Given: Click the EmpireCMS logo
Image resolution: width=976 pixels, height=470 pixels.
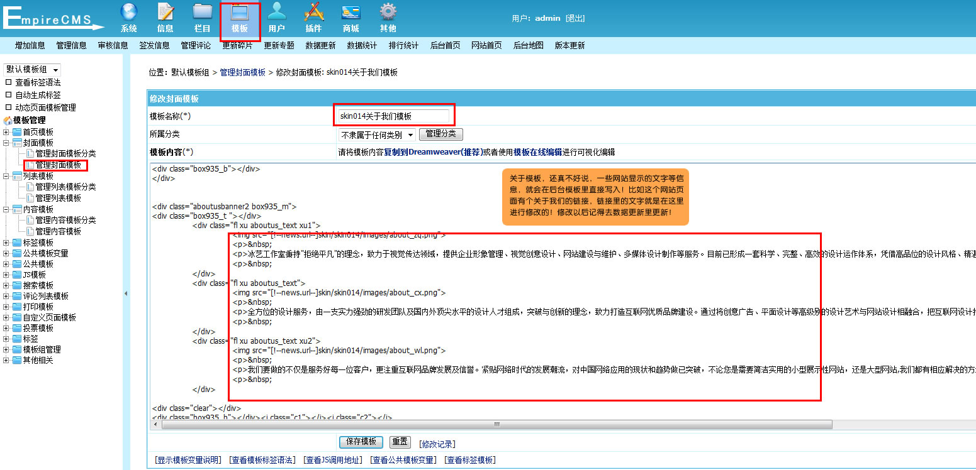Looking at the screenshot, I should coord(53,17).
